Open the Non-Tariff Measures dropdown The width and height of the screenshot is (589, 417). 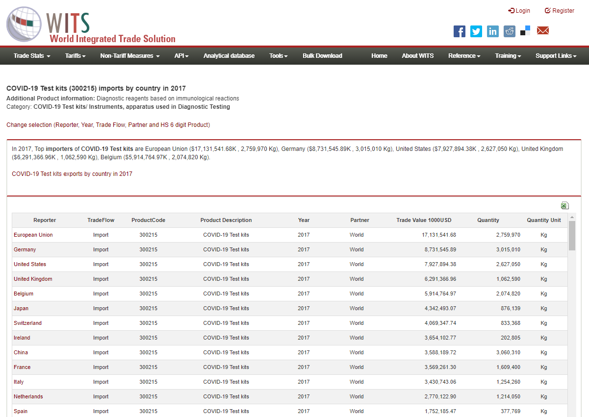click(130, 56)
